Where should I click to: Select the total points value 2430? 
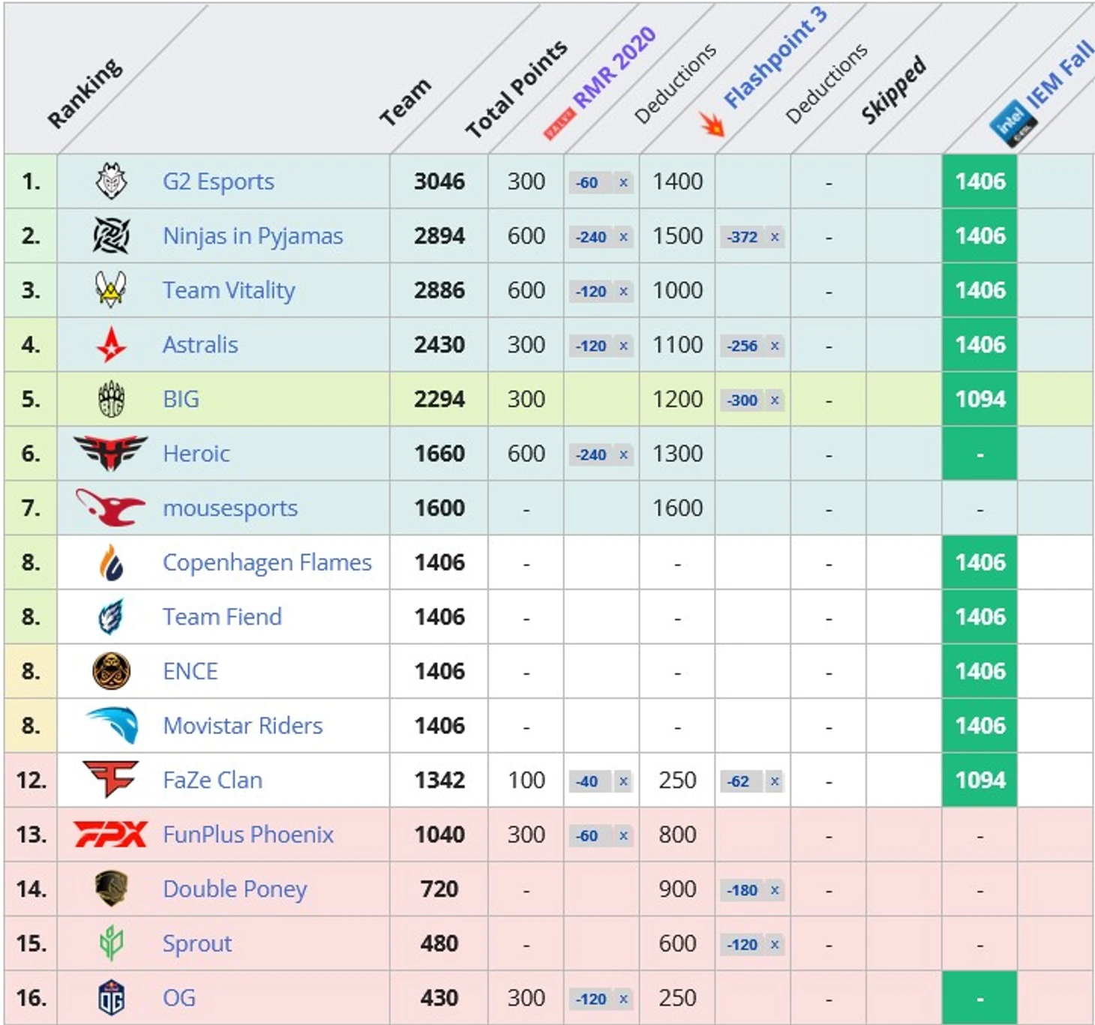click(x=439, y=345)
